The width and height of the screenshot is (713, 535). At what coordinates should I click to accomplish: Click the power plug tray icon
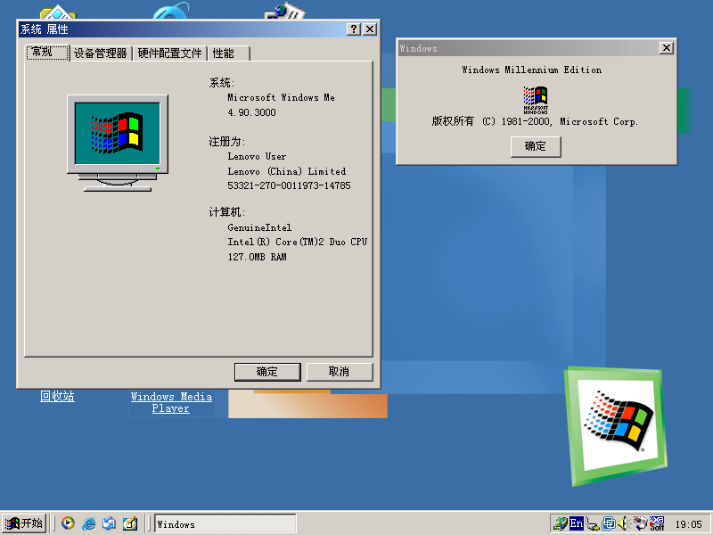592,524
